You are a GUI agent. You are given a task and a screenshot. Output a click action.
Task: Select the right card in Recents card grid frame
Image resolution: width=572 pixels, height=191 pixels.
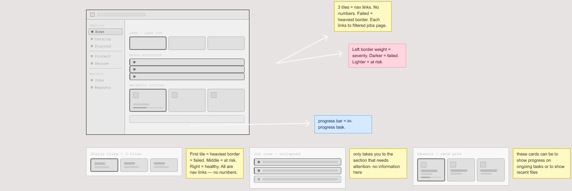tap(491, 170)
